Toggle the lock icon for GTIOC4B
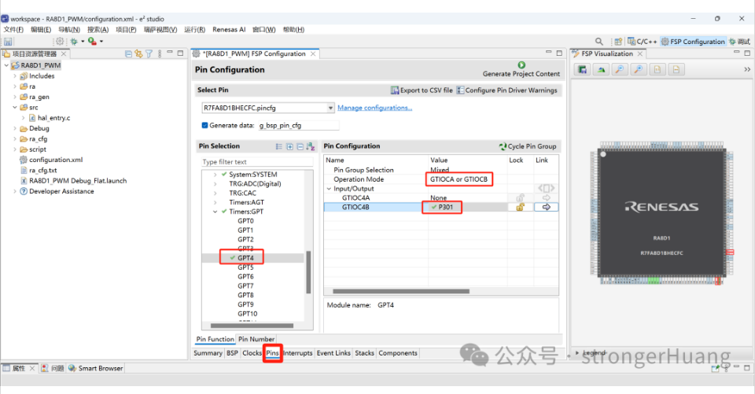 tap(520, 207)
